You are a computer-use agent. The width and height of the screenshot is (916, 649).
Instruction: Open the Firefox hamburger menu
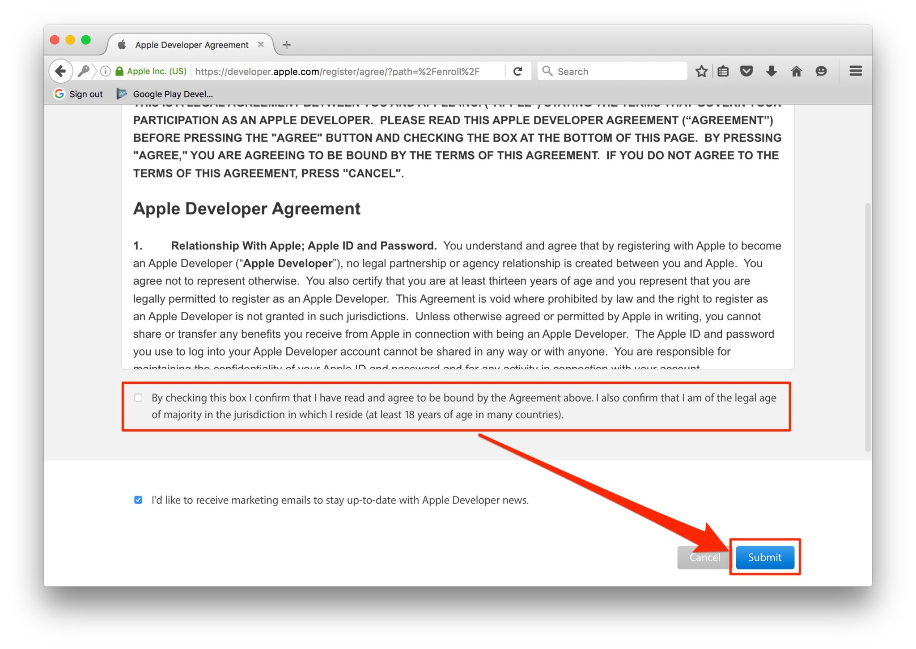[x=856, y=71]
